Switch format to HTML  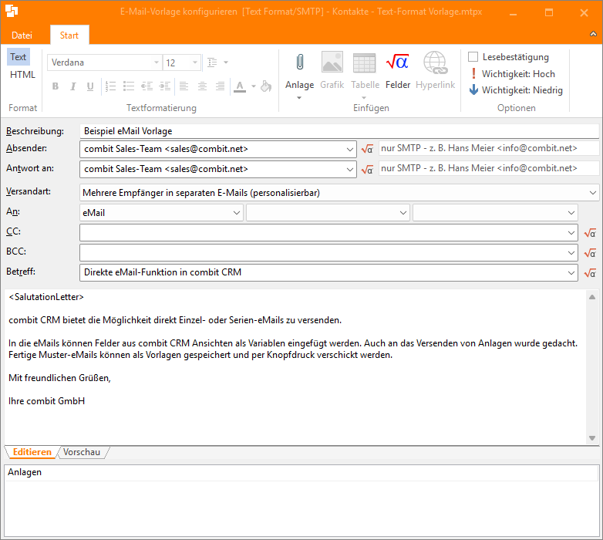22,75
